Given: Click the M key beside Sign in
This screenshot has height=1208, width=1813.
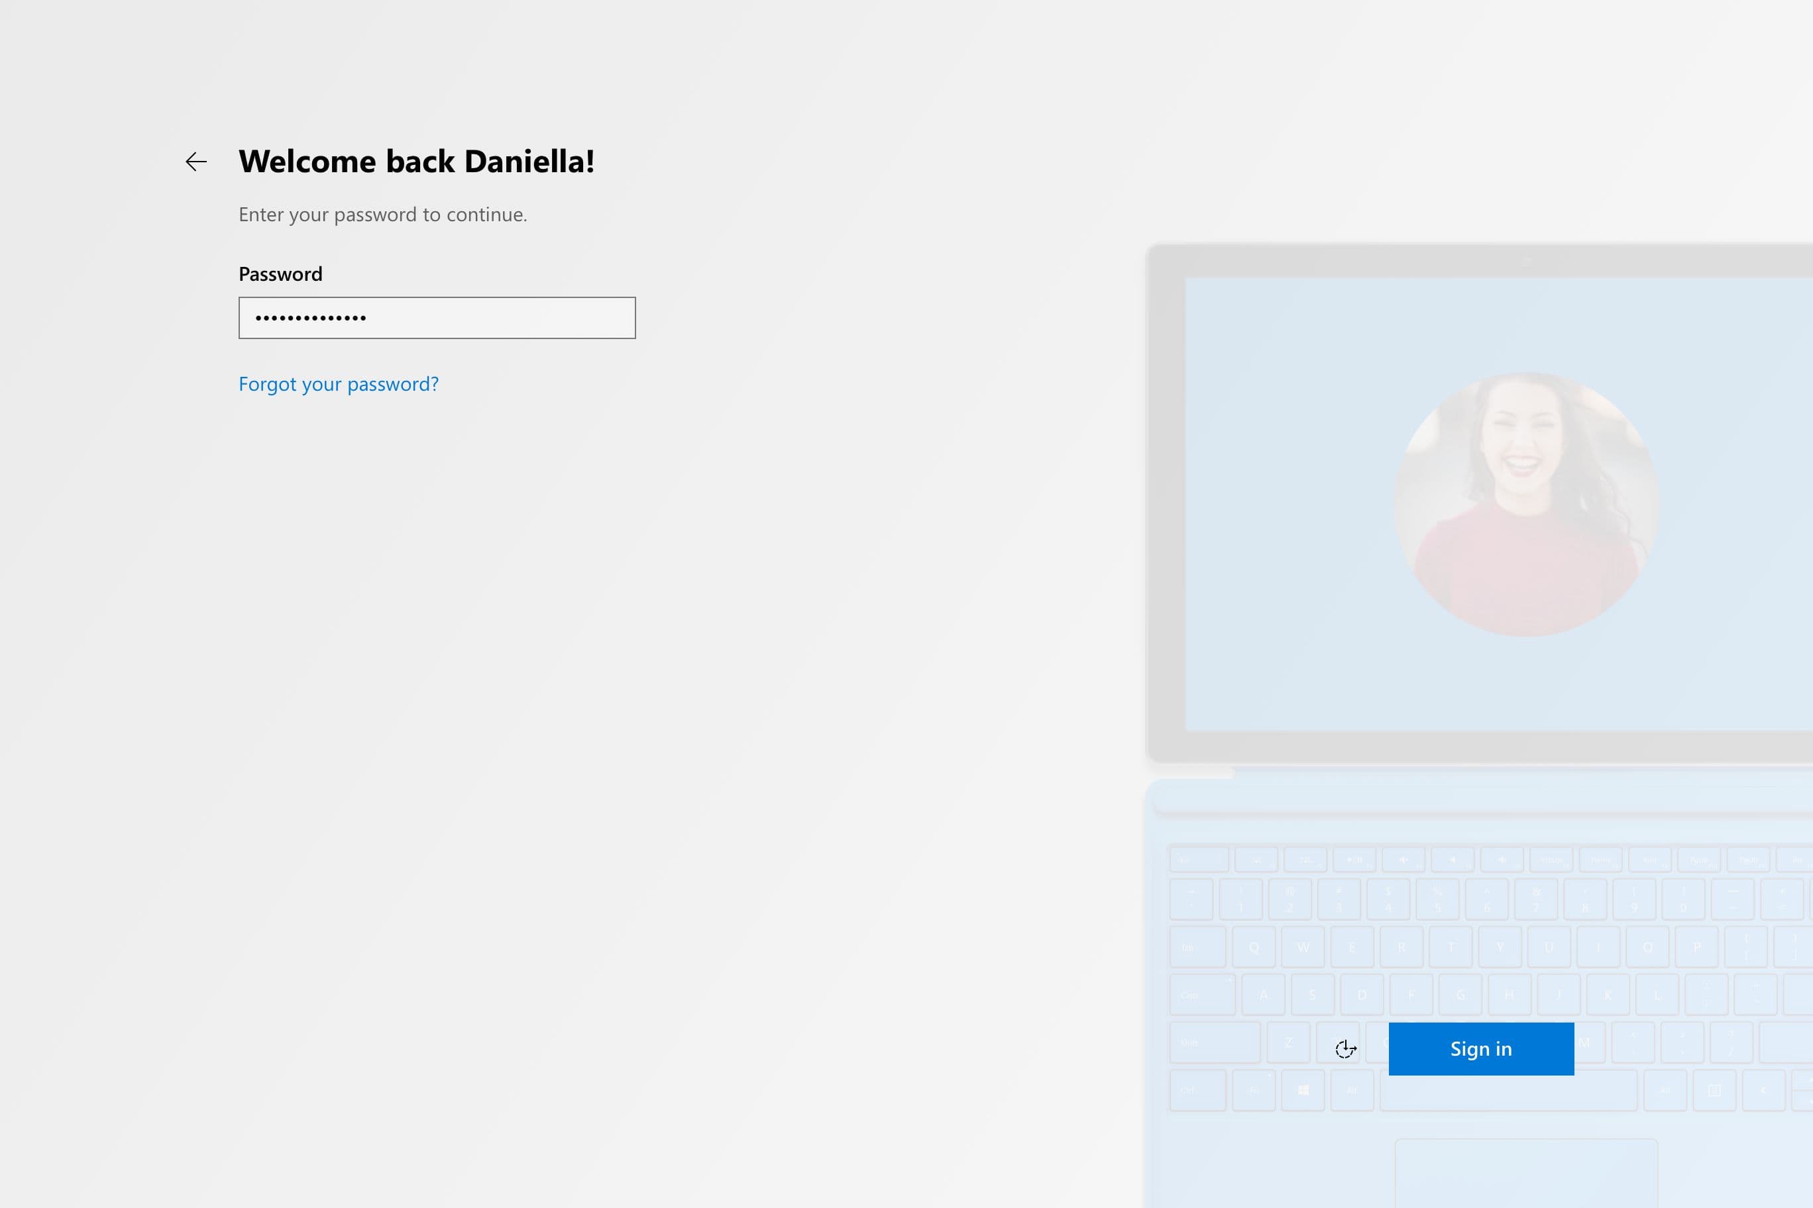Looking at the screenshot, I should pos(1585,1042).
